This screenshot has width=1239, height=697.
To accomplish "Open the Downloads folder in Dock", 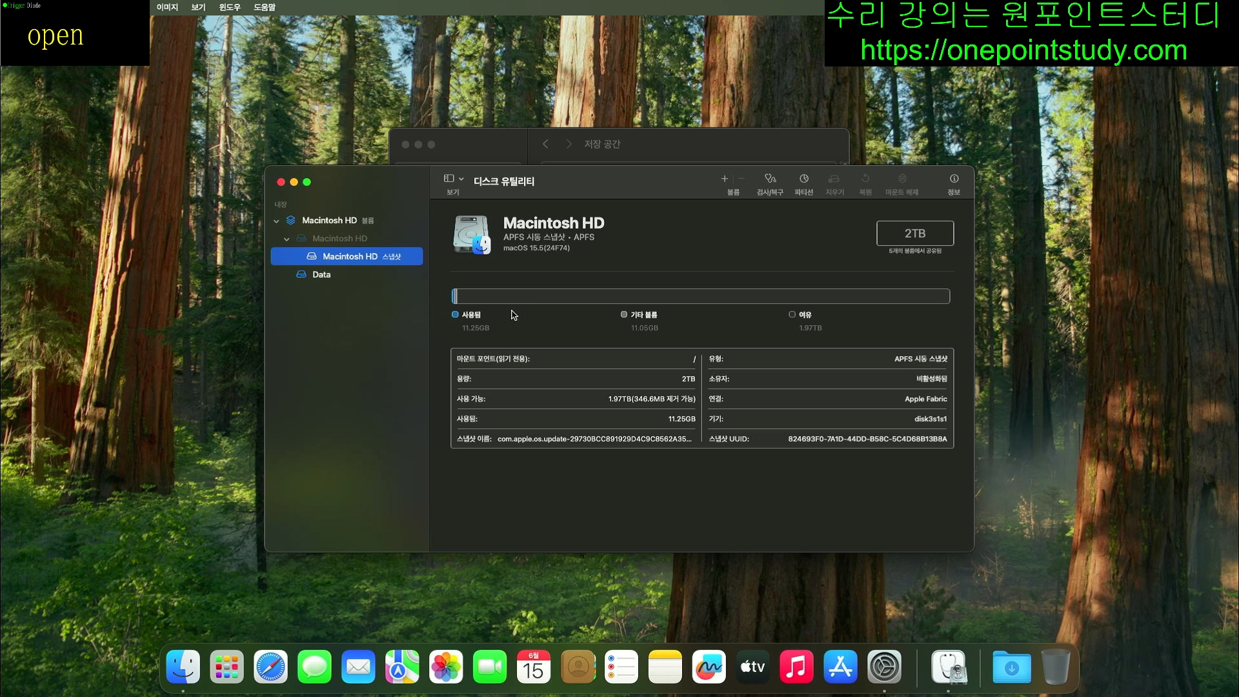I will 1011,667.
